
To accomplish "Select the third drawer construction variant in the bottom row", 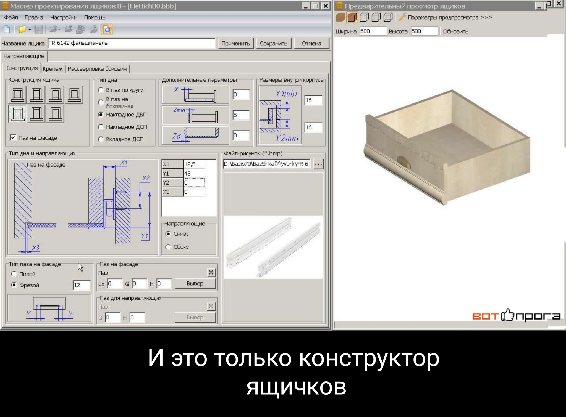I will click(x=55, y=113).
